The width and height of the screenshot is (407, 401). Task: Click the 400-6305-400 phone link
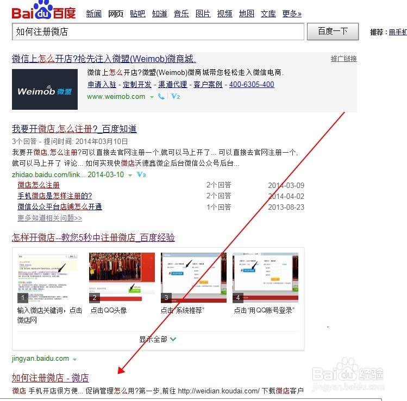pyautogui.click(x=252, y=84)
